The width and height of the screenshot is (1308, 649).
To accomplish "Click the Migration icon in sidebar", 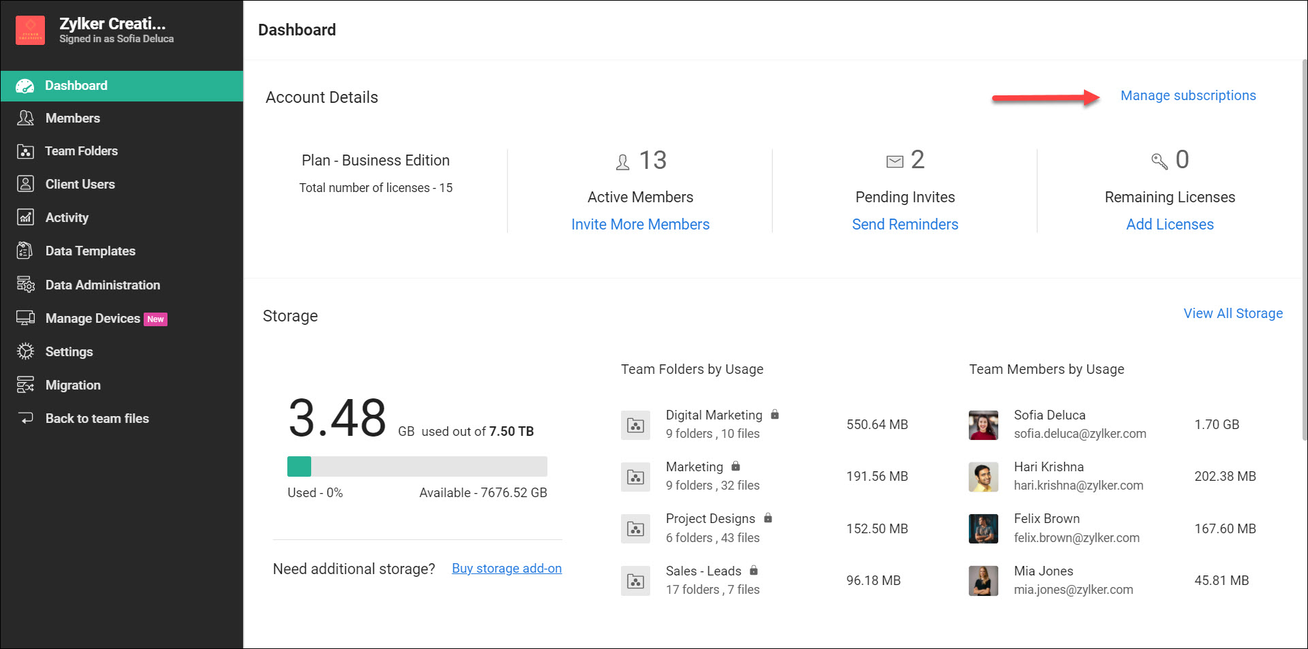I will (x=25, y=385).
